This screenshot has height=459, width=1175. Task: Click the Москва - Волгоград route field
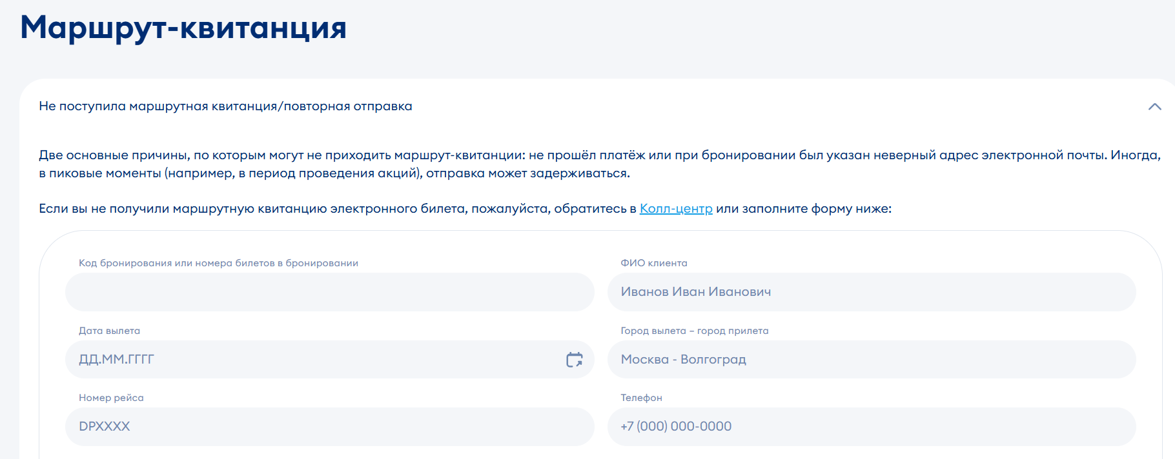tap(872, 360)
